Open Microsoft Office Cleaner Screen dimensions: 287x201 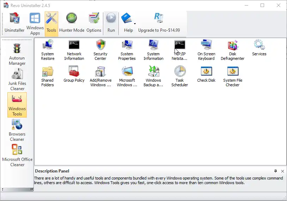tap(17, 156)
